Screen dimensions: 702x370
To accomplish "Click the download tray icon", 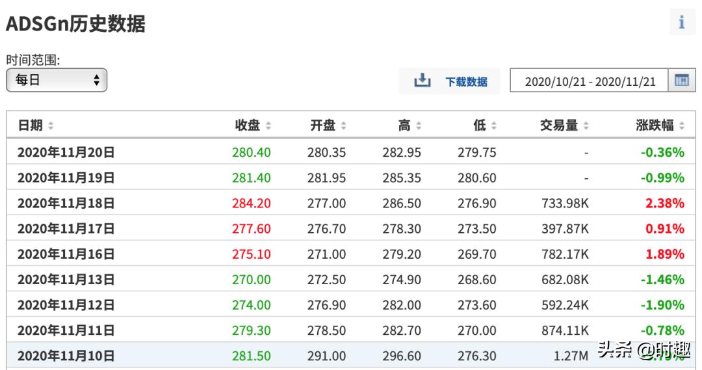I will click(x=422, y=81).
